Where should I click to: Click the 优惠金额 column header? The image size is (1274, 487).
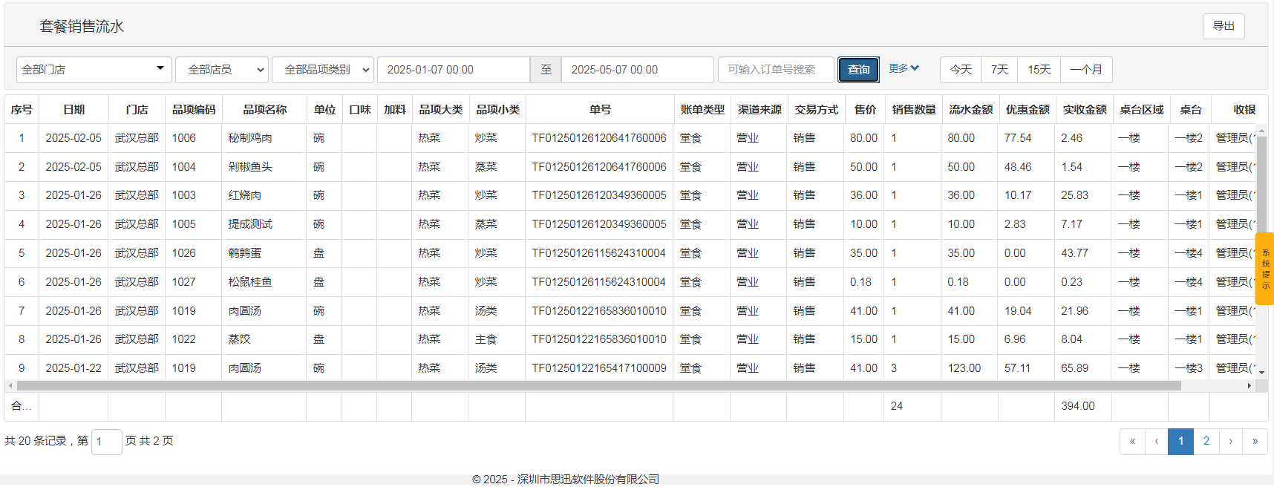1028,109
